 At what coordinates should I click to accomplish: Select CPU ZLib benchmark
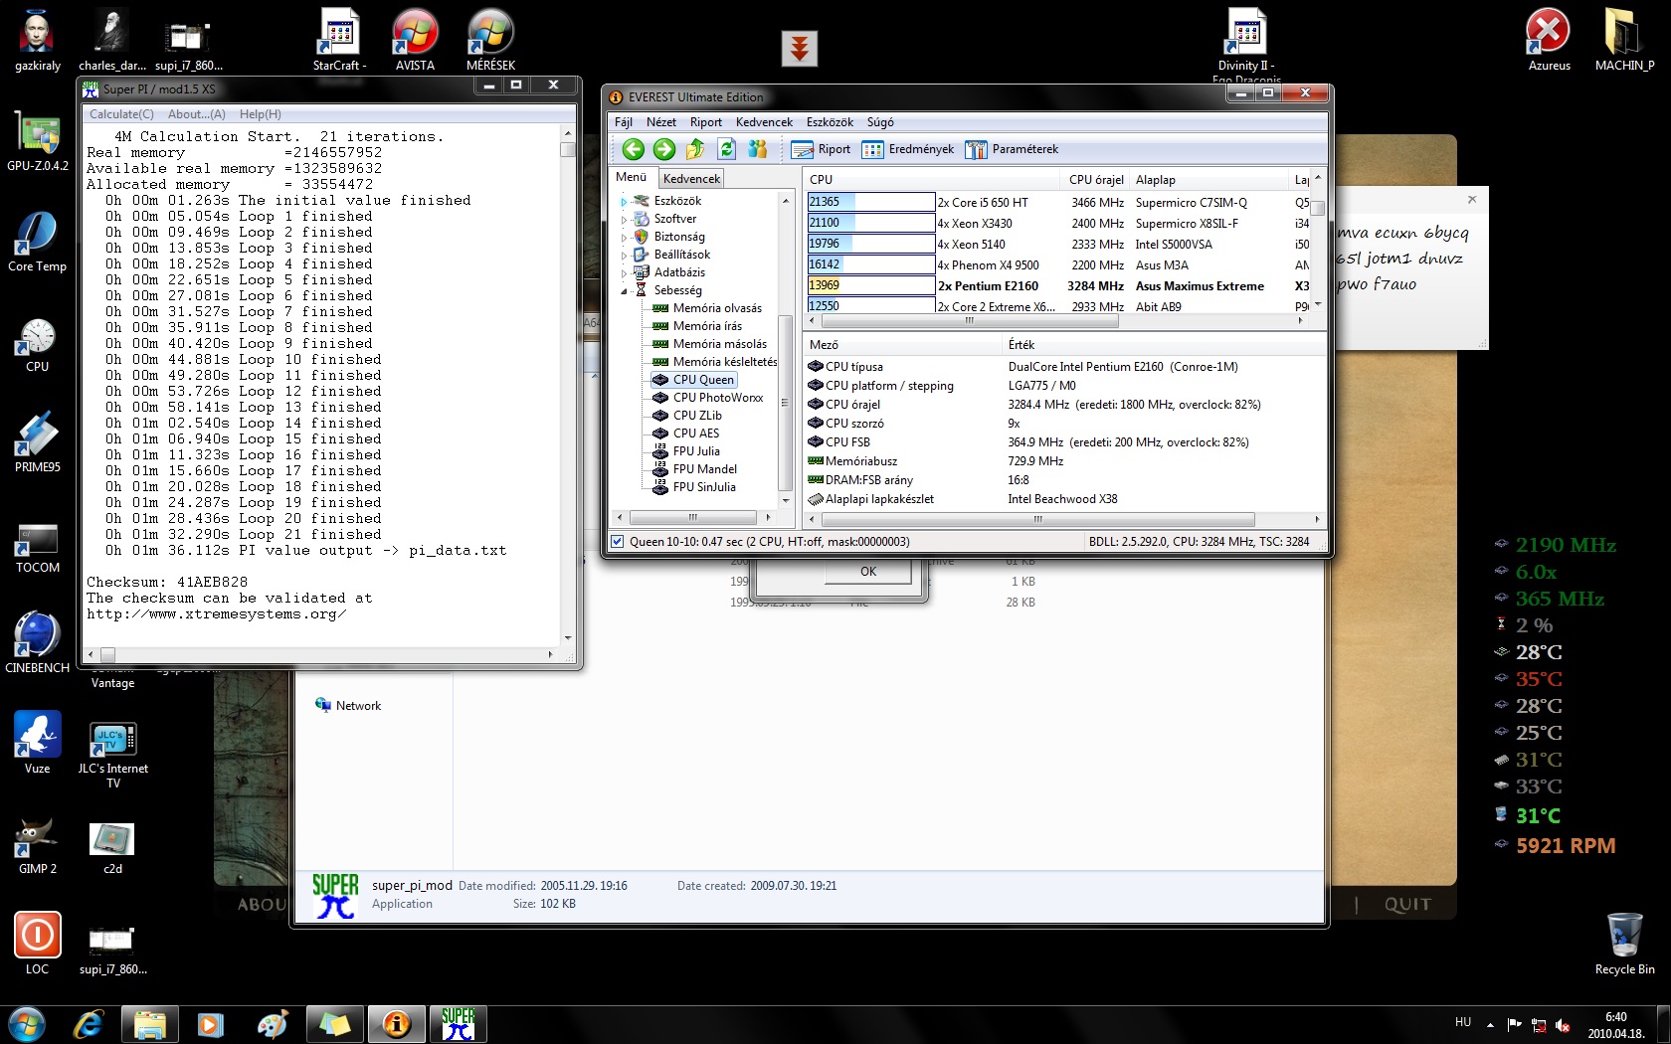tap(697, 416)
